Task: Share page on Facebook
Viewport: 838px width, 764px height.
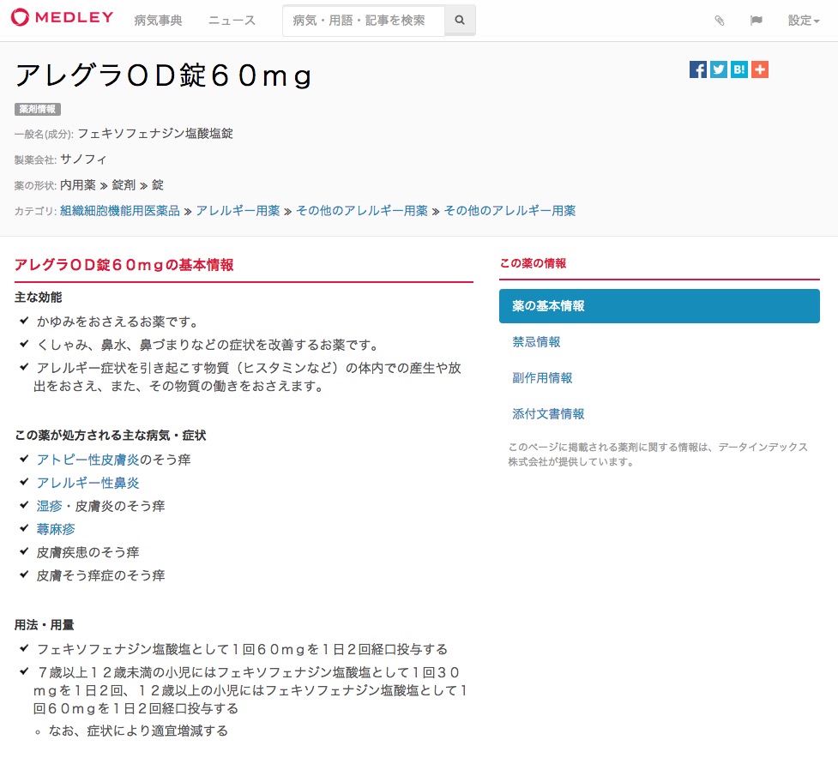Action: click(698, 69)
